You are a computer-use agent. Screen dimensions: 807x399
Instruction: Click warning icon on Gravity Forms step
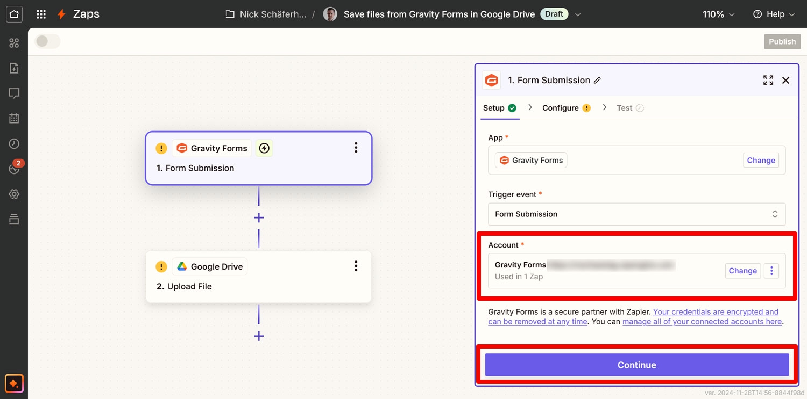coord(161,148)
